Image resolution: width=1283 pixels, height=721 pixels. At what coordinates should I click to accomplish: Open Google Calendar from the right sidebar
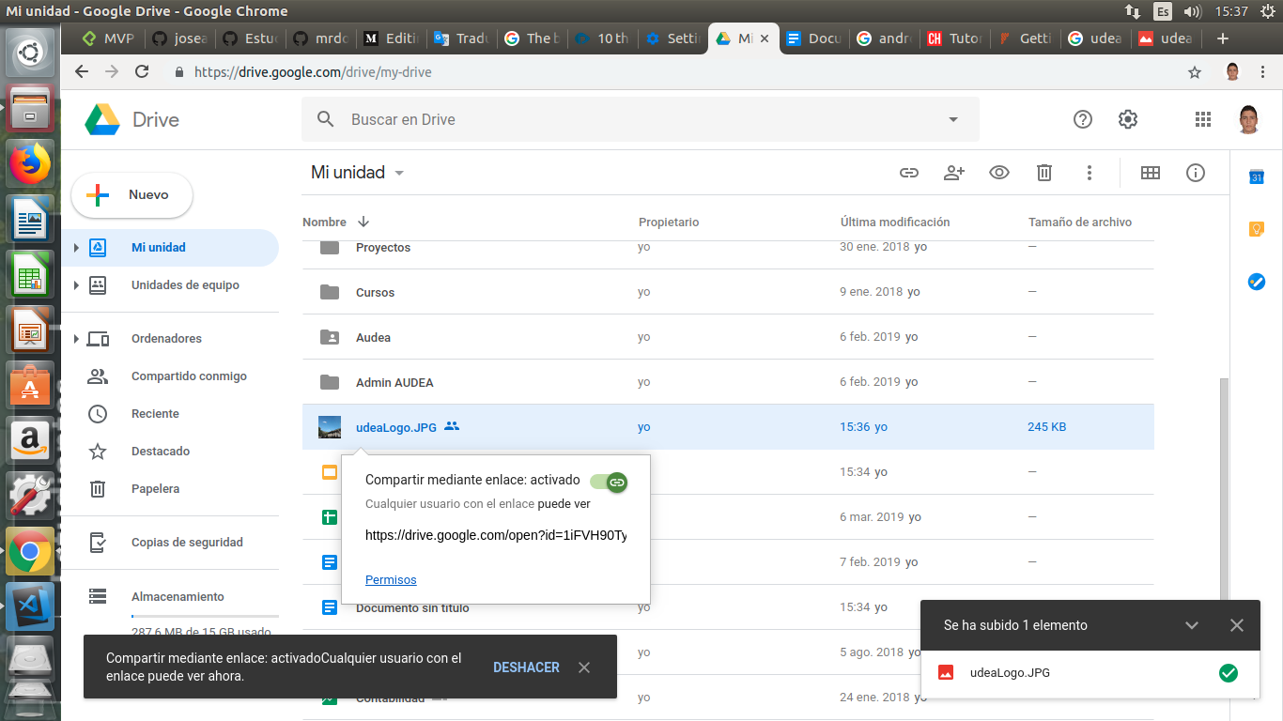point(1256,176)
